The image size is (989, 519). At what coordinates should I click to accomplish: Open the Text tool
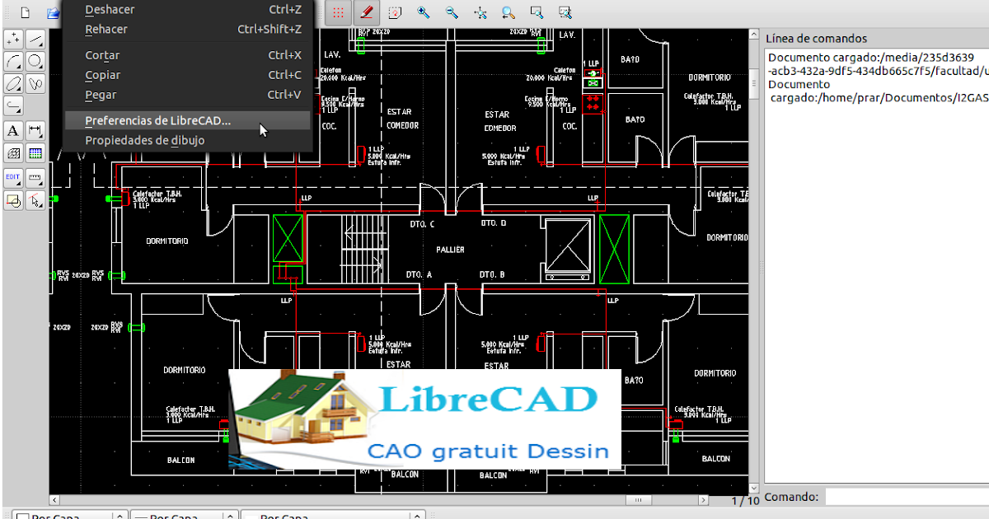coord(12,130)
